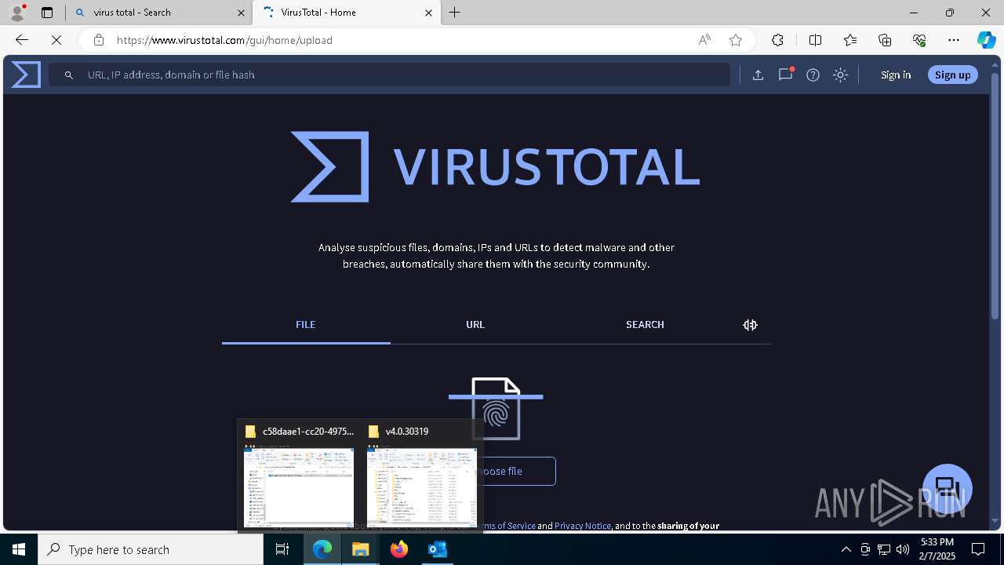Select the v4.0.30319 folder window thumbnail
The height and width of the screenshot is (565, 1004).
422,476
